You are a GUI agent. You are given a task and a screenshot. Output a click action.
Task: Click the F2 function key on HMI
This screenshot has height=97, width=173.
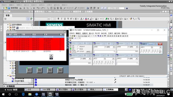[x=40, y=70]
